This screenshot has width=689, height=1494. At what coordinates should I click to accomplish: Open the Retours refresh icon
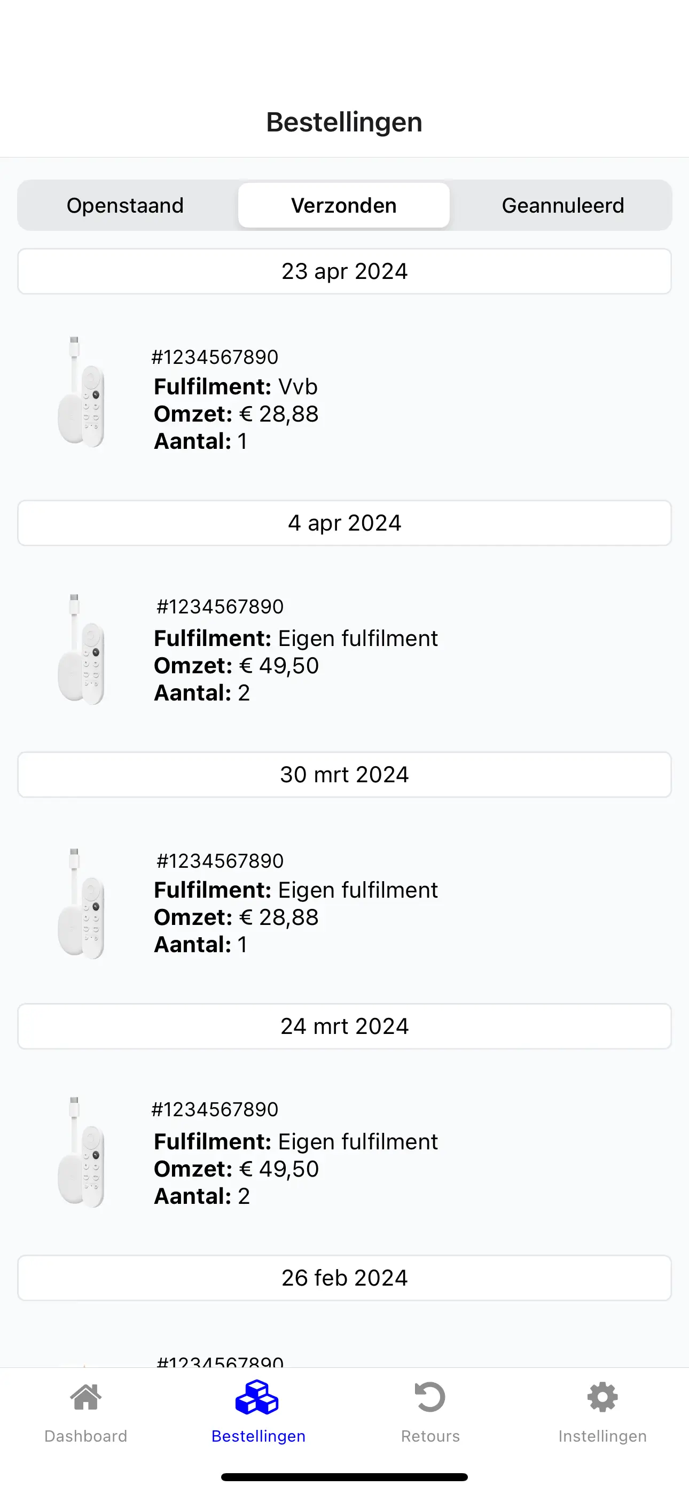430,1397
